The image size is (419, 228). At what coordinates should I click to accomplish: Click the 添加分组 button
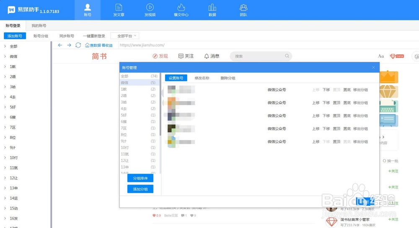[140, 189]
